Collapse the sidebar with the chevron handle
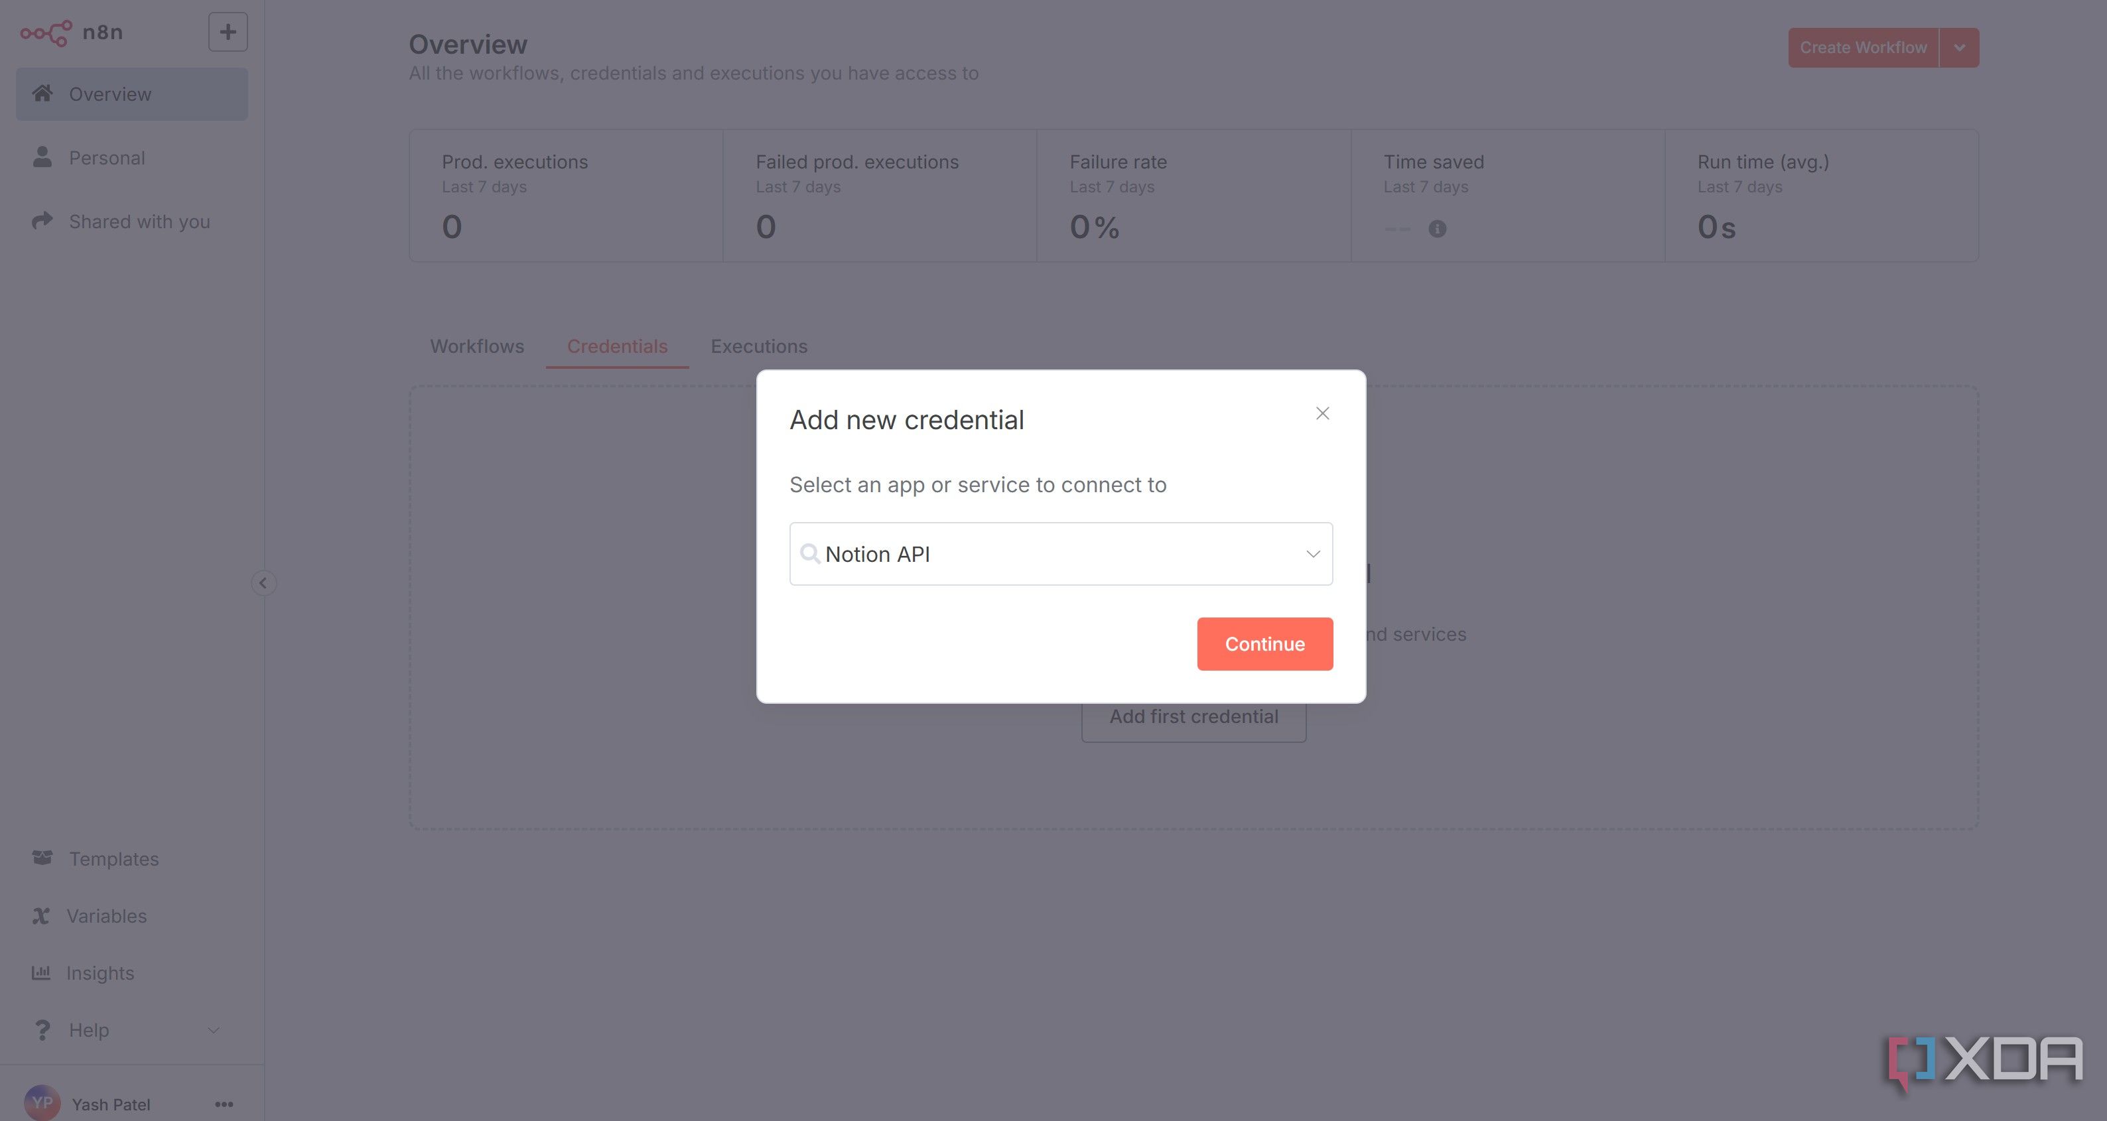The width and height of the screenshot is (2107, 1121). [x=263, y=583]
